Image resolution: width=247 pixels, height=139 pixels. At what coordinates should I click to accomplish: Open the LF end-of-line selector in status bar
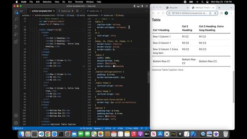(114, 128)
